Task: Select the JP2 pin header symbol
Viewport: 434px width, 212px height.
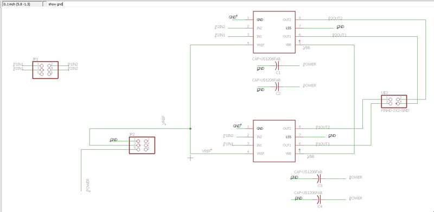Action: [142, 145]
